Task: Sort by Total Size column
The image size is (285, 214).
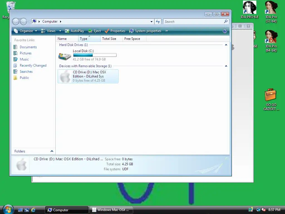Action: click(111, 38)
